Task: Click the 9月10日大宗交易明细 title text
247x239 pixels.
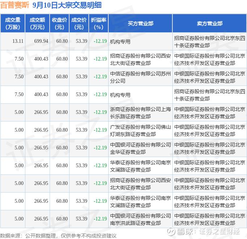Action: click(67, 5)
